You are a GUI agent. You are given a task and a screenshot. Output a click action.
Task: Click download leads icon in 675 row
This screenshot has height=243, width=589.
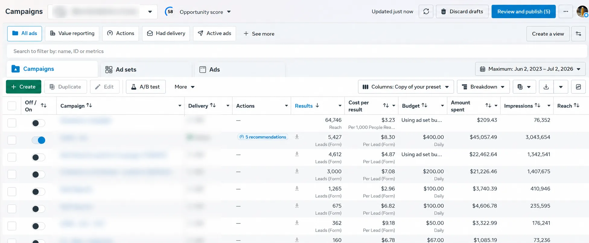click(x=297, y=206)
